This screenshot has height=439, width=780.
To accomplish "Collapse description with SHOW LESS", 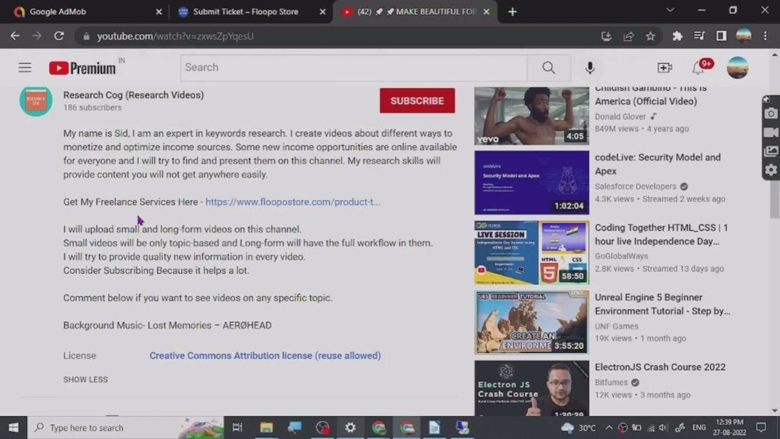I will pyautogui.click(x=85, y=379).
